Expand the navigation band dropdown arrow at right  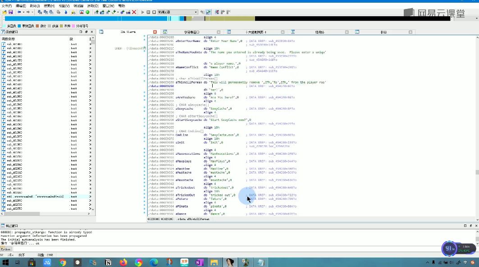coord(477,19)
